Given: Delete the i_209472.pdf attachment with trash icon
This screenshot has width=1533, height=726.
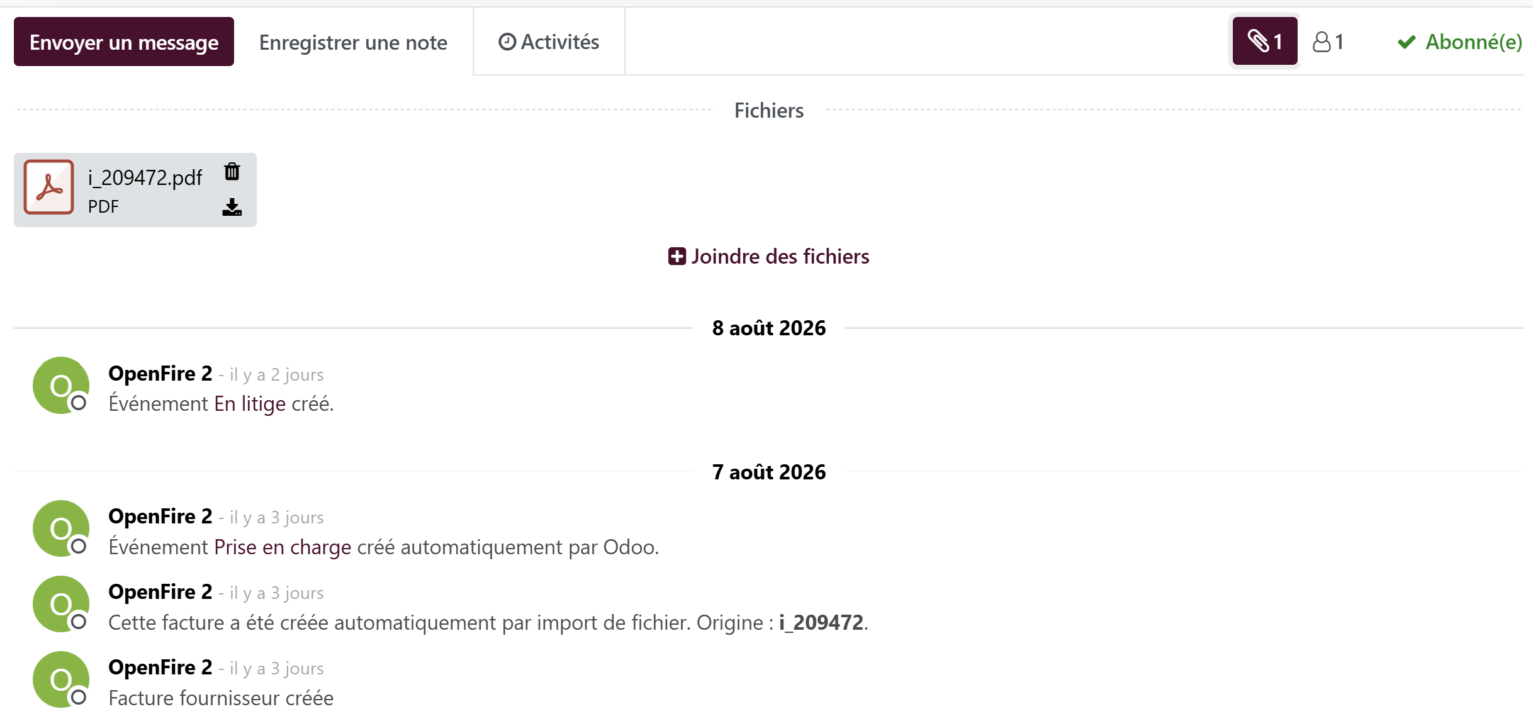Looking at the screenshot, I should point(232,171).
